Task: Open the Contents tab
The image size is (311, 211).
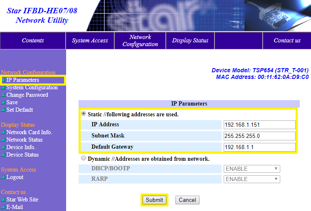Action: click(33, 41)
